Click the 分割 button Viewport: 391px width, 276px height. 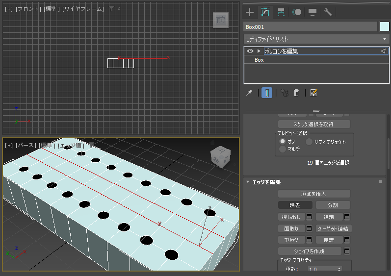[x=333, y=205]
